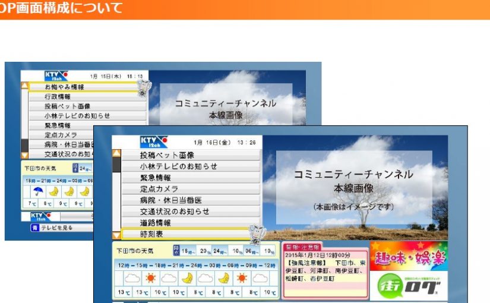Image resolution: width=490 pixels, height=303 pixels.
Task: Click the mascot character beside お悔やみ情報
Action: click(143, 89)
